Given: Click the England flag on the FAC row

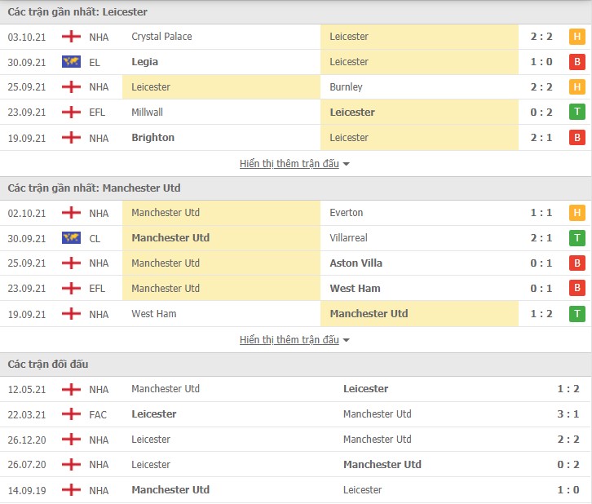Looking at the screenshot, I should coord(72,414).
